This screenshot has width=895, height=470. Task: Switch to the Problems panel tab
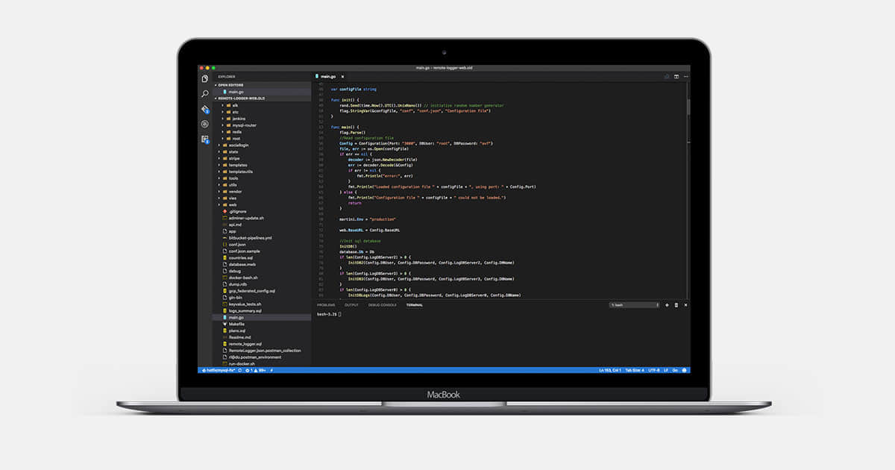coord(326,305)
